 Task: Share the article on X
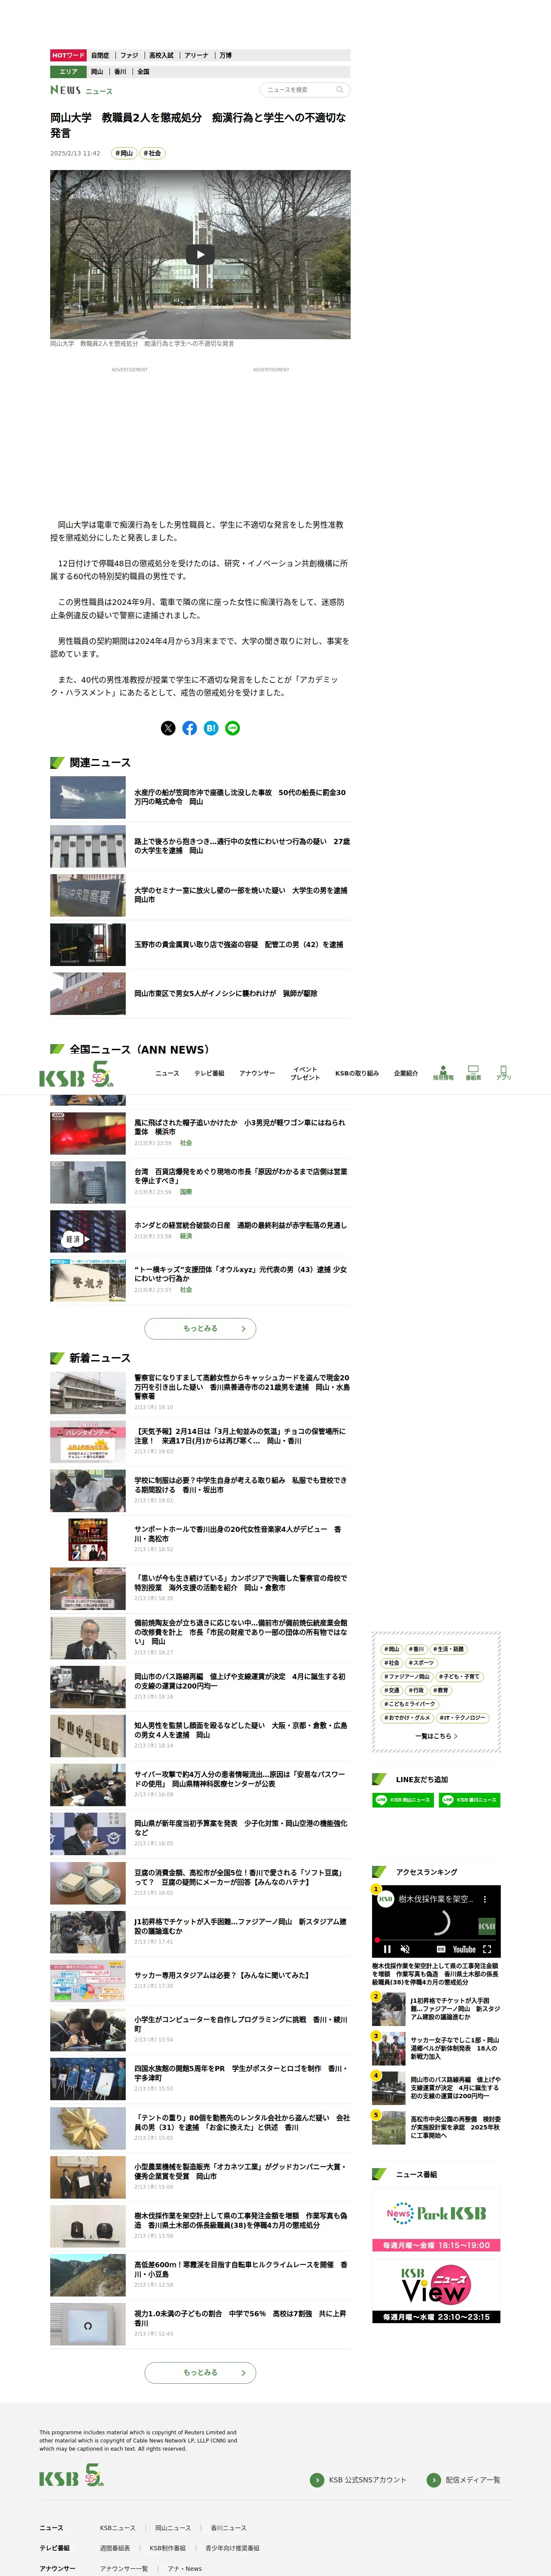click(x=168, y=728)
